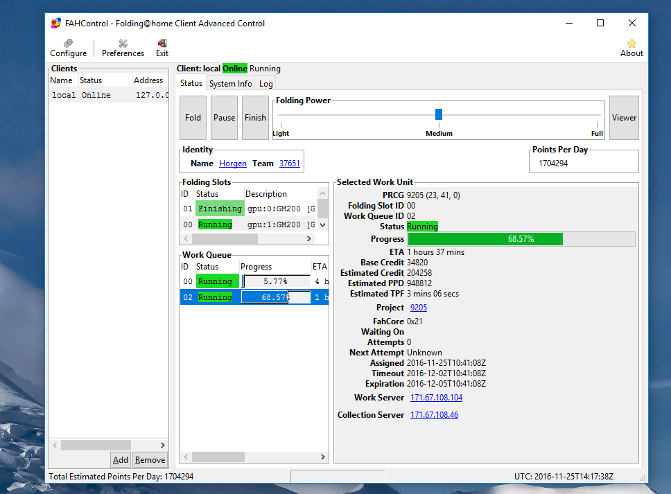Click the Folding Slots scroll down arrow
This screenshot has width=671, height=494.
point(322,225)
